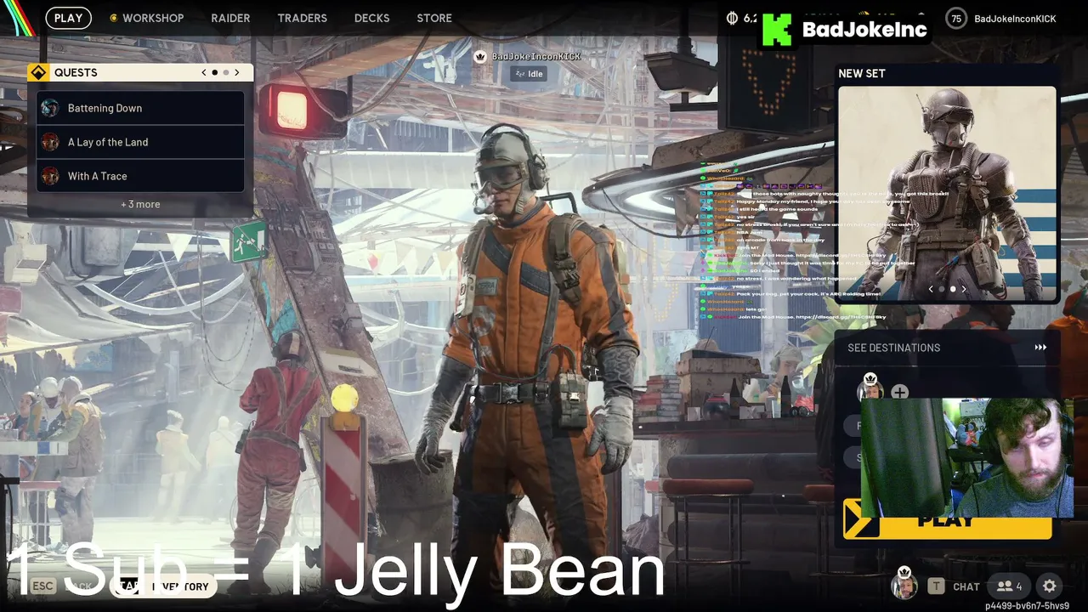Screen dimensions: 1088x612
Task: Open the Battening Down quest
Action: (x=141, y=108)
